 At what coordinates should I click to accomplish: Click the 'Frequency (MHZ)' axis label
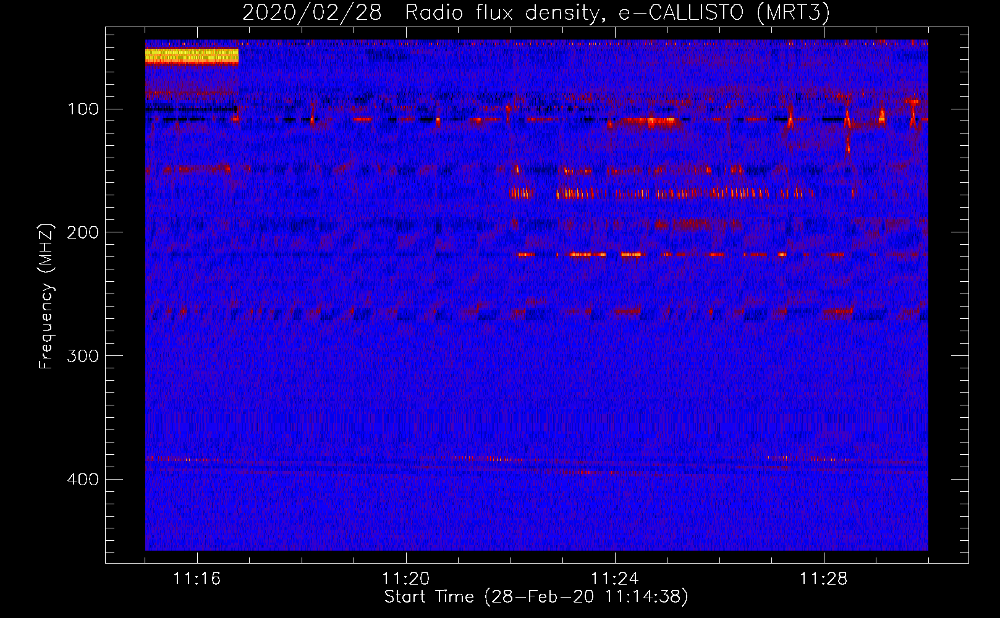[x=46, y=296]
